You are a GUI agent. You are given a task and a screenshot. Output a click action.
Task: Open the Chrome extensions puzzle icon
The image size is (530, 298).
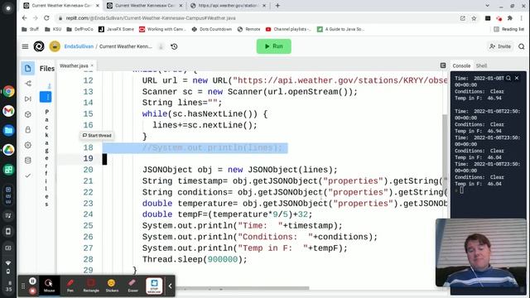(510, 18)
